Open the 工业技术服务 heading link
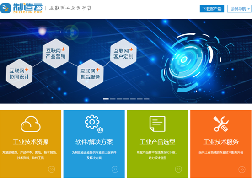 pos(221,142)
